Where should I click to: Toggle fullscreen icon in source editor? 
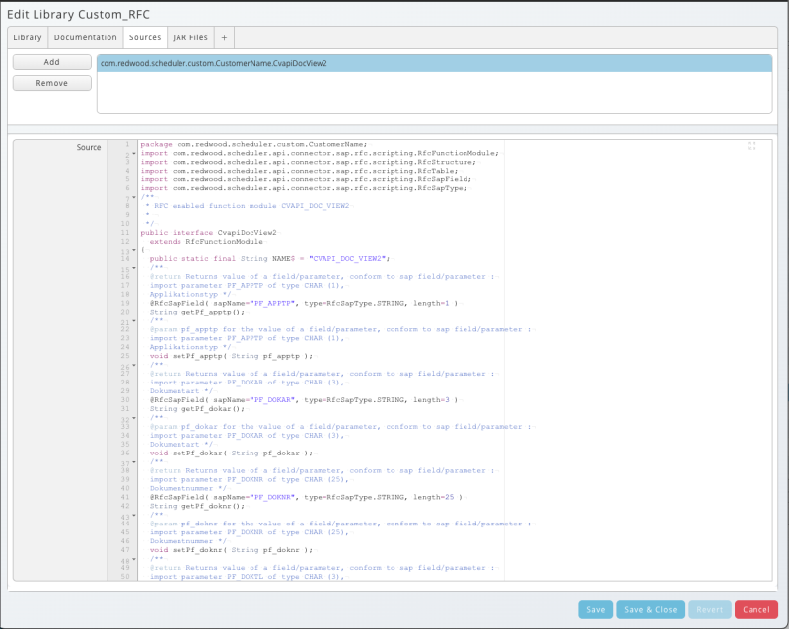tap(752, 146)
